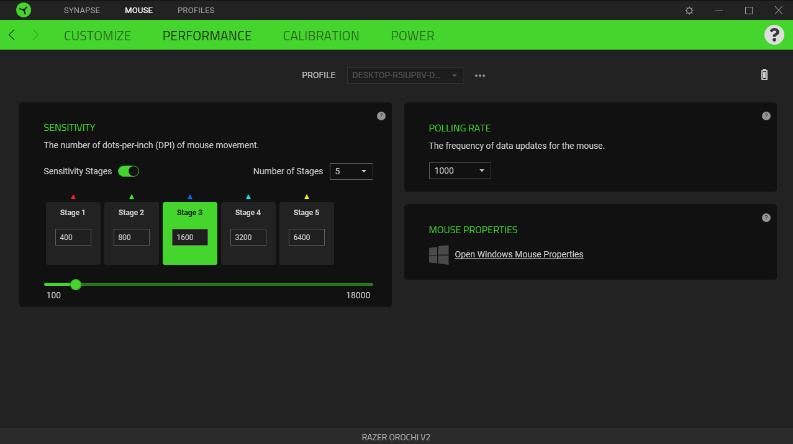The width and height of the screenshot is (793, 444).
Task: Switch to the Calibration tab
Action: click(x=321, y=36)
